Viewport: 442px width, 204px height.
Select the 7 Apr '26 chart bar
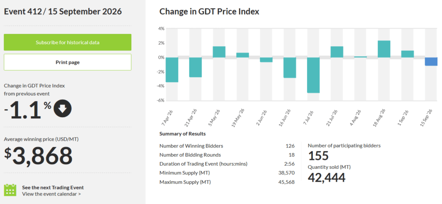(x=172, y=70)
